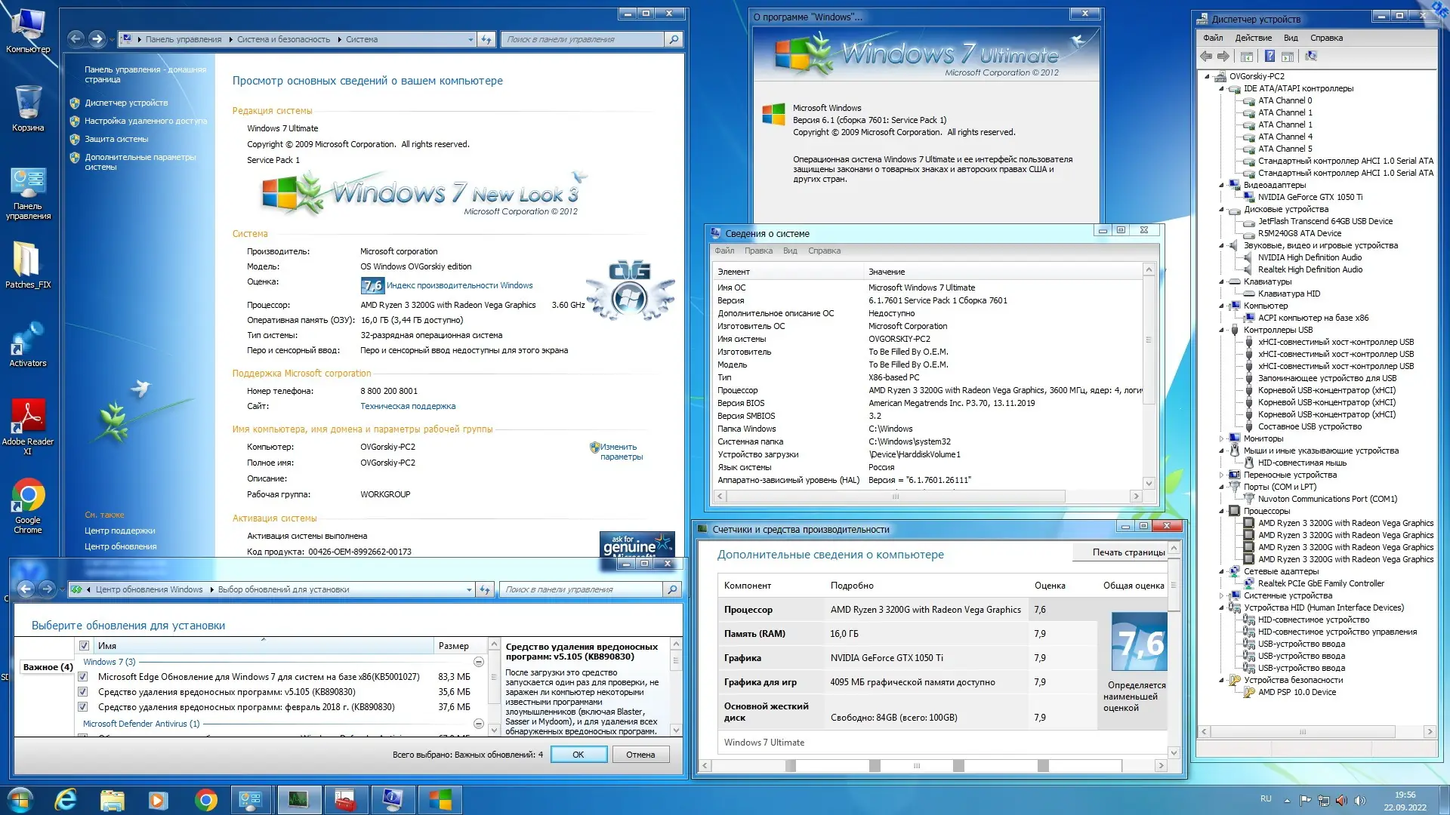
Task: Click the horizontal scrollbar thumb in Сведения о системе
Action: coord(895,497)
